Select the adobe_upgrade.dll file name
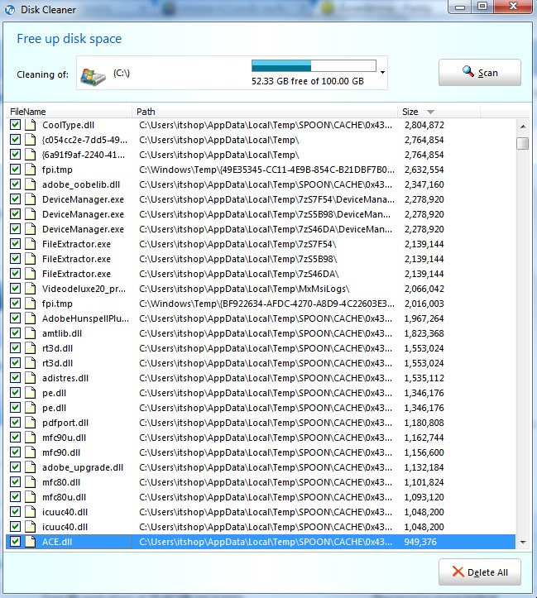Screen dimensions: 537x598 [83, 467]
